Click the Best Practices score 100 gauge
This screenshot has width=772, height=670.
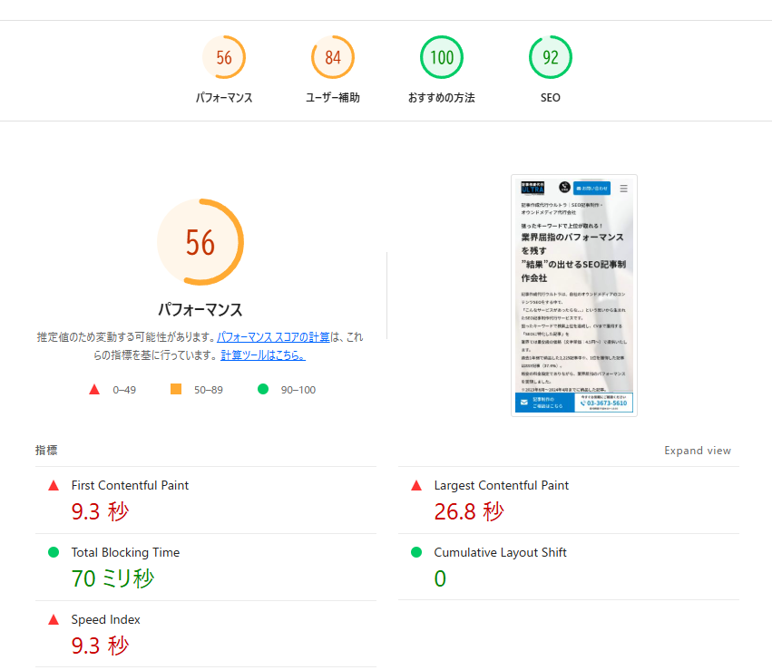pyautogui.click(x=442, y=58)
